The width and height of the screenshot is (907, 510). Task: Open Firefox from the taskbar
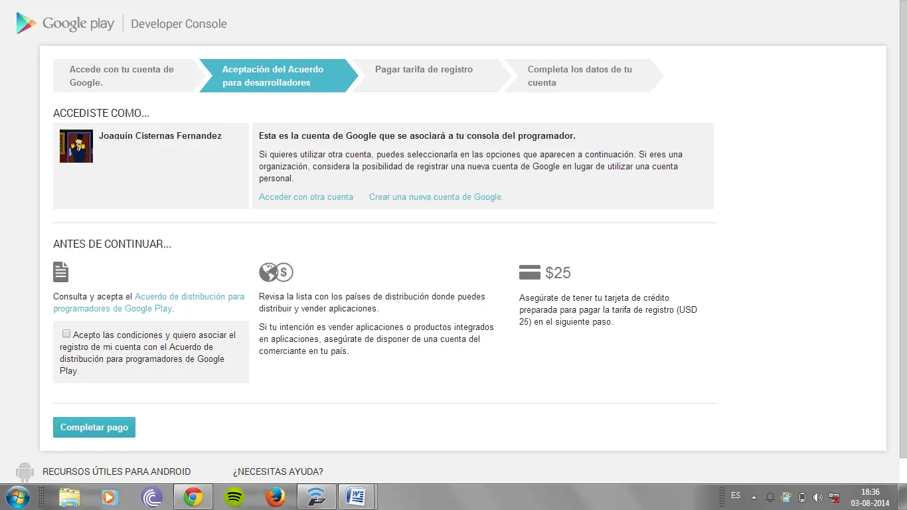[275, 497]
